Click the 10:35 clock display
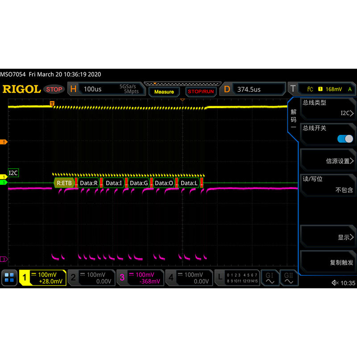 tap(348, 283)
